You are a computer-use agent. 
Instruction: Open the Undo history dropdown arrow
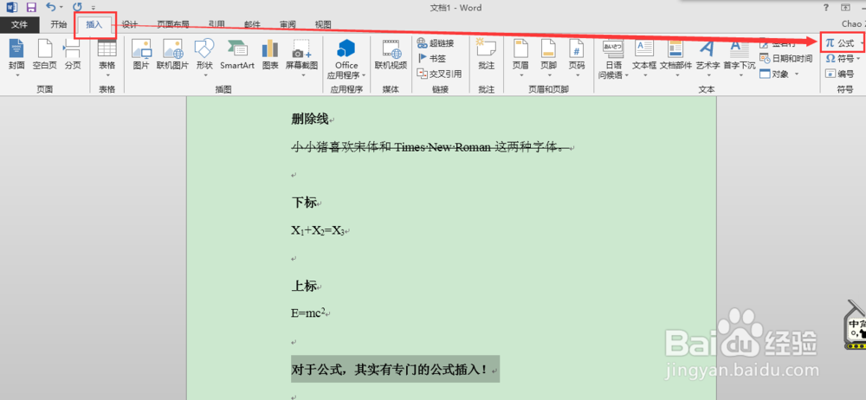point(61,8)
